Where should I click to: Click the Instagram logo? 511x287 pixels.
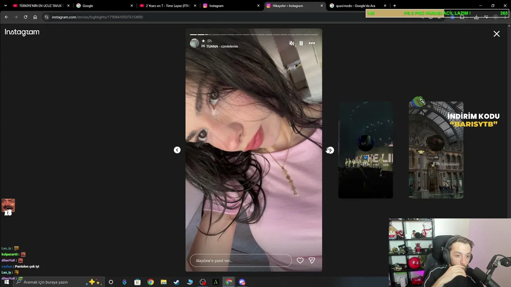(22, 32)
